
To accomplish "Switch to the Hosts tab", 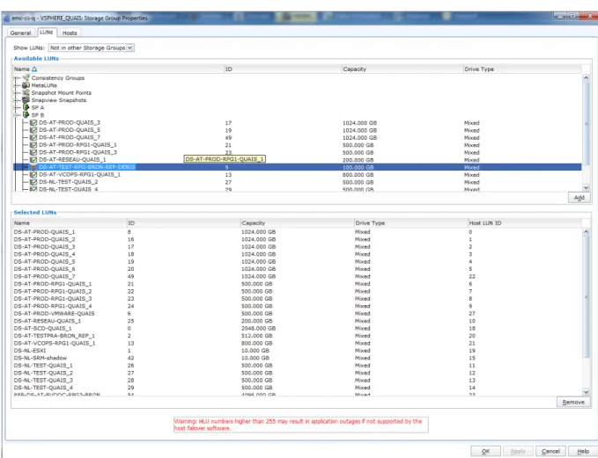I will pos(70,33).
